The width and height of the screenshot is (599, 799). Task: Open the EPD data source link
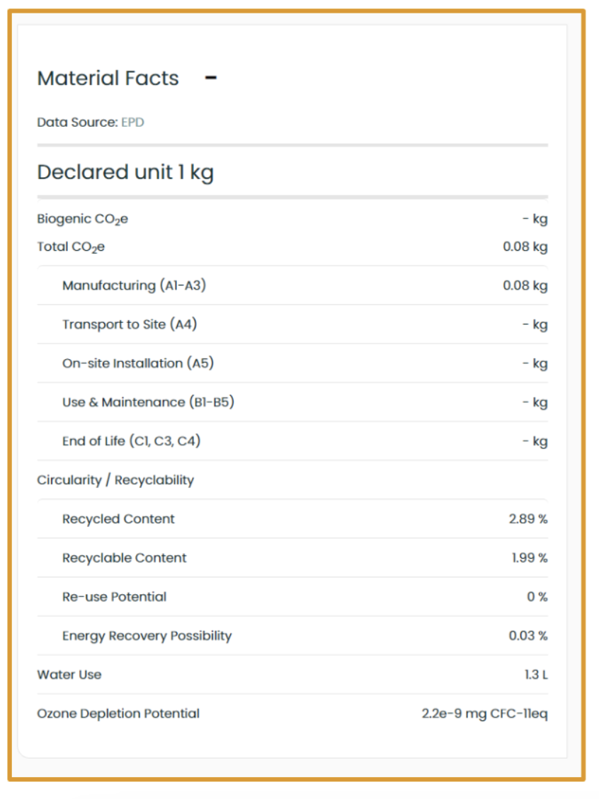[x=132, y=123]
